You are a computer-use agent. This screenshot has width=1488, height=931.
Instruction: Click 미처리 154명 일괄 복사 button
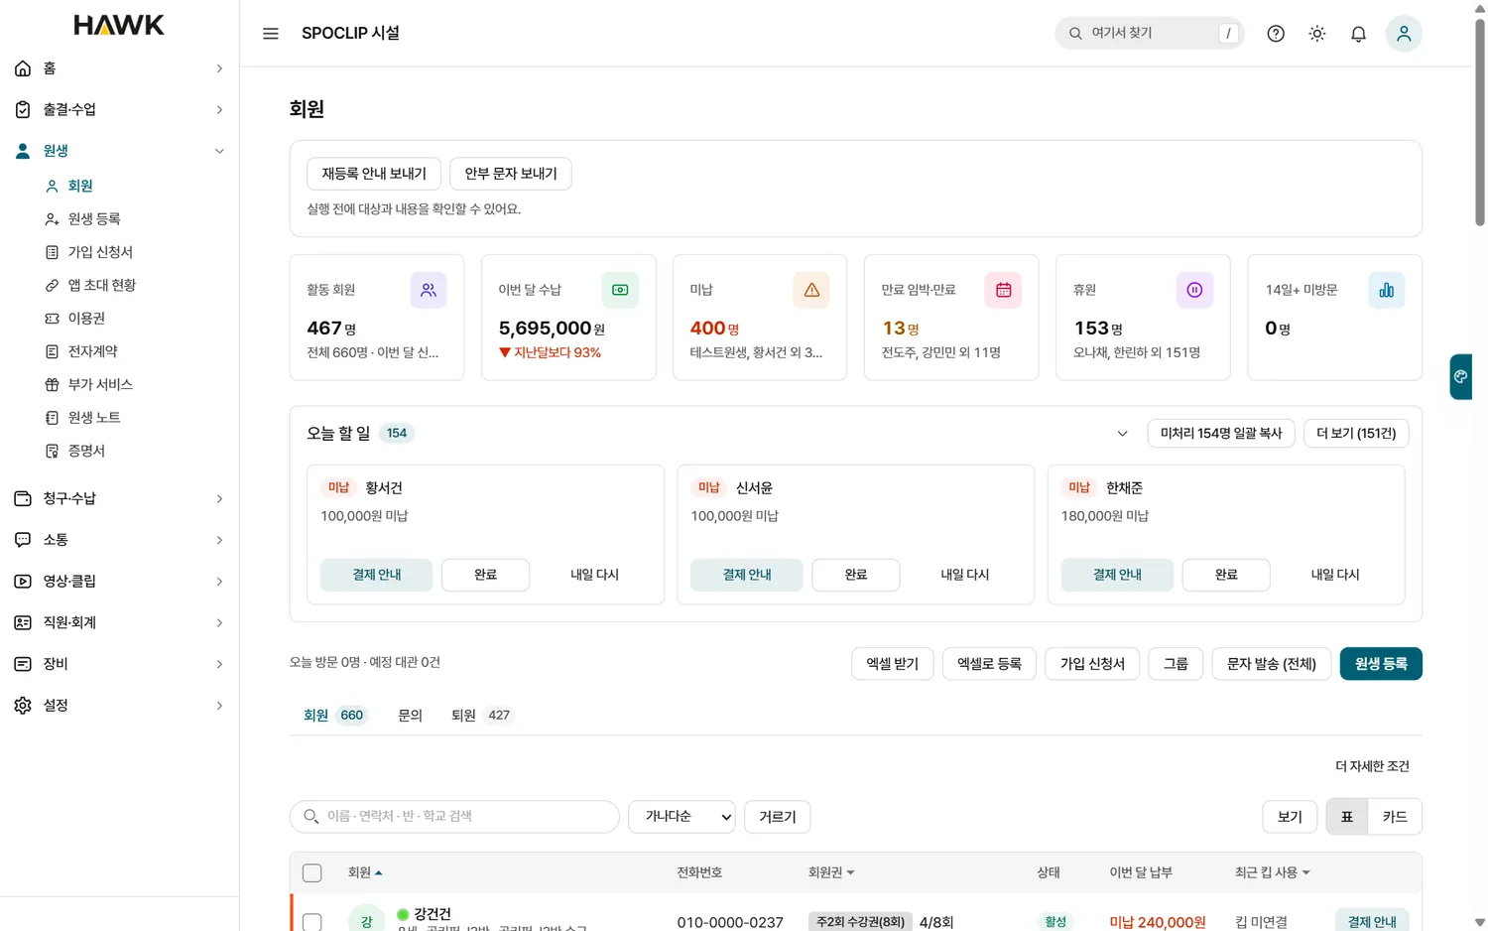[1221, 434]
